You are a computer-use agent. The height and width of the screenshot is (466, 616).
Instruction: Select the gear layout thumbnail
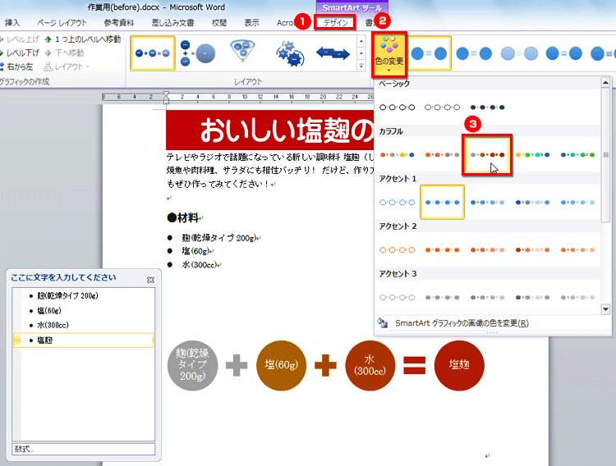click(290, 53)
